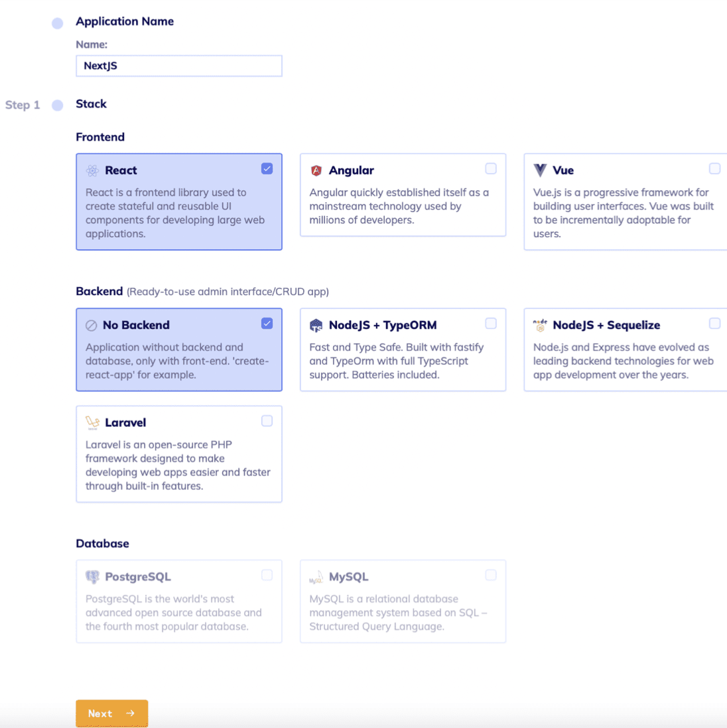Viewport: 727px width, 728px height.
Task: Click the Application Name step circle
Action: 58,23
